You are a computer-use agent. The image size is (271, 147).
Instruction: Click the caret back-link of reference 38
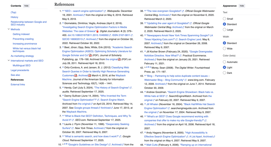pyautogui.click(x=145, y=11)
